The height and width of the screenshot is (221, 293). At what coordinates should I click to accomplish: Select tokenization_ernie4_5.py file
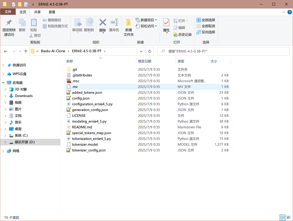coord(147,139)
